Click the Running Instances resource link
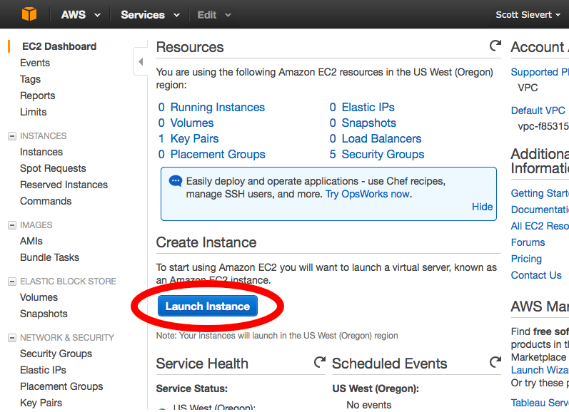Image resolution: width=569 pixels, height=412 pixels. 217,107
